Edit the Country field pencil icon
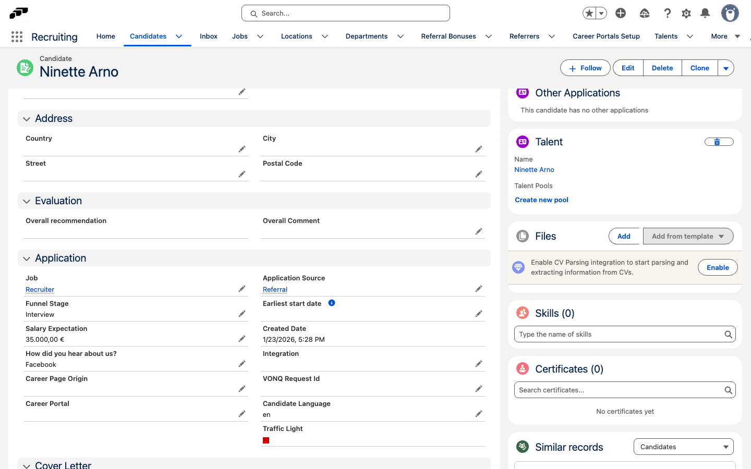This screenshot has height=469, width=751. coord(242,149)
